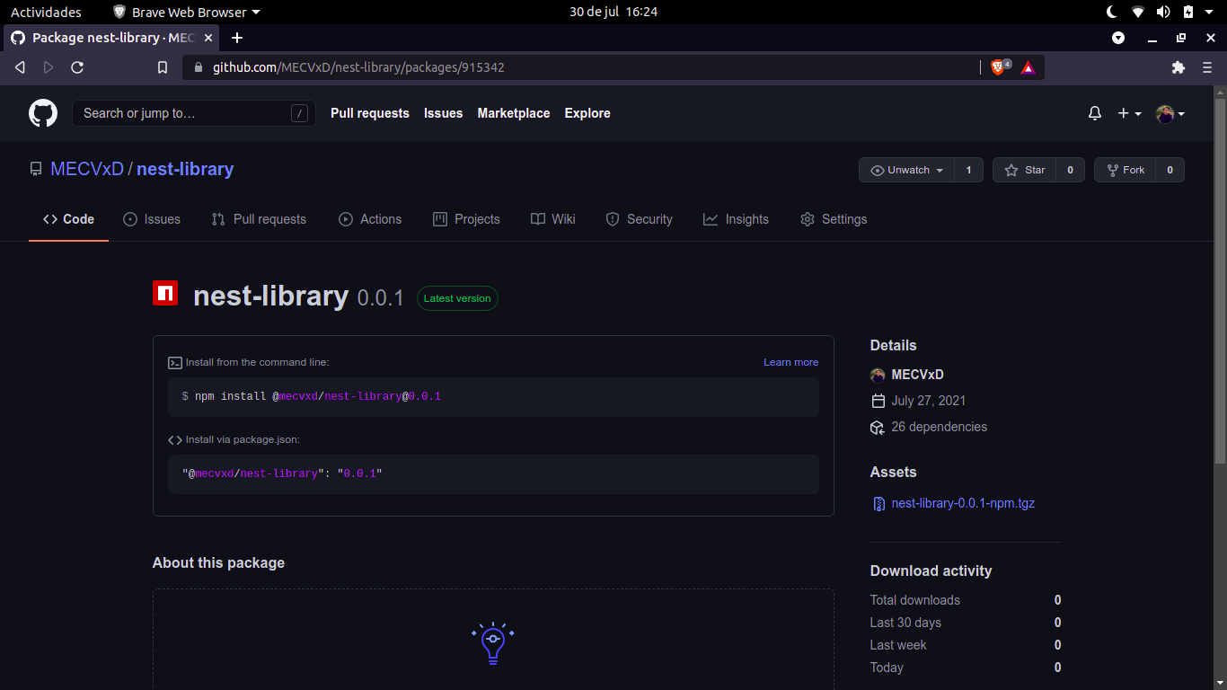The width and height of the screenshot is (1227, 690).
Task: Switch to the Wiki tab
Action: click(552, 219)
